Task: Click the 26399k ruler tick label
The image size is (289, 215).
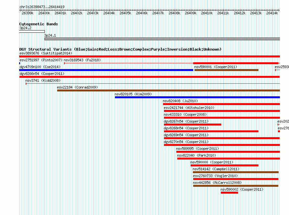Action: pyautogui.click(x=28, y=13)
